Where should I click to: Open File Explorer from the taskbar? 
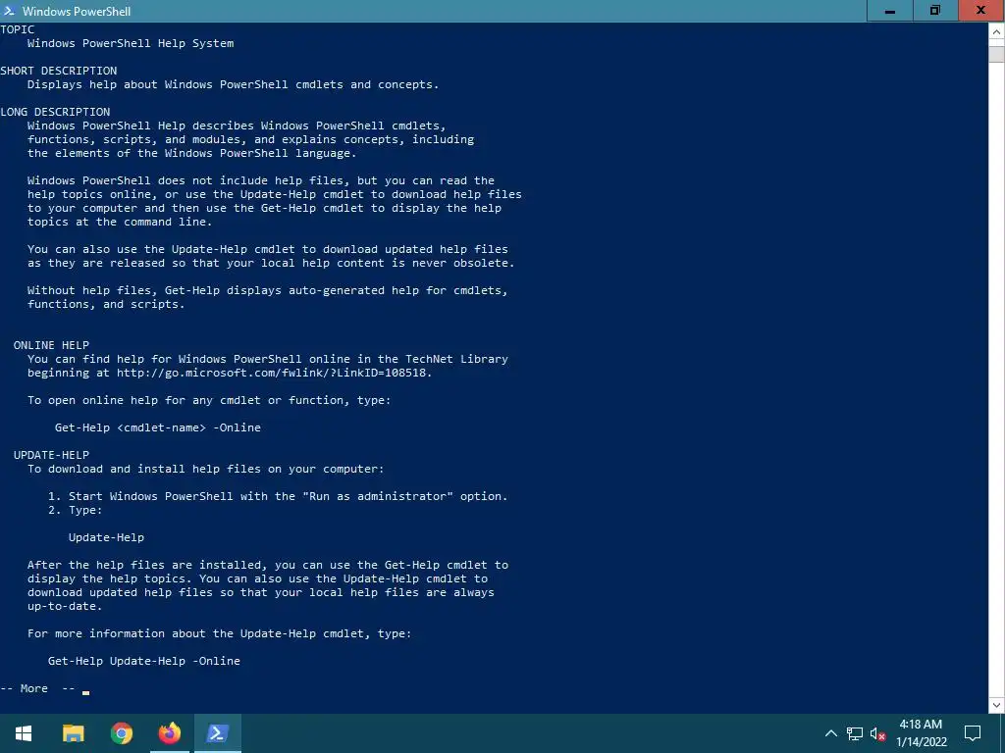pyautogui.click(x=73, y=733)
